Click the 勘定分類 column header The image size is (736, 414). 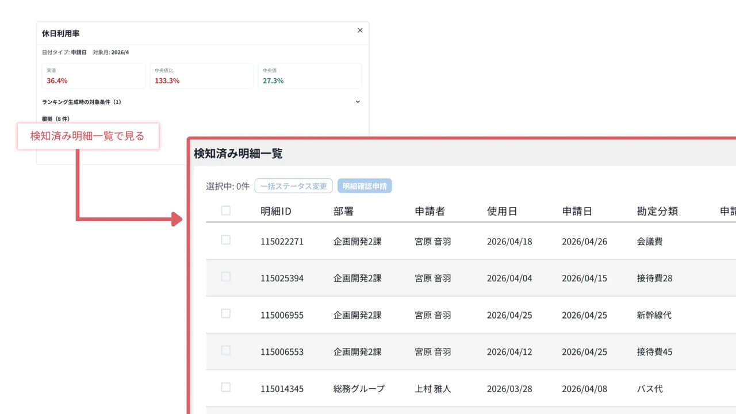coord(657,211)
